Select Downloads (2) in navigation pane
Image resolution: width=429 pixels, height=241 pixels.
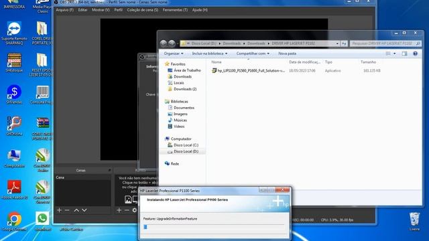click(182, 89)
